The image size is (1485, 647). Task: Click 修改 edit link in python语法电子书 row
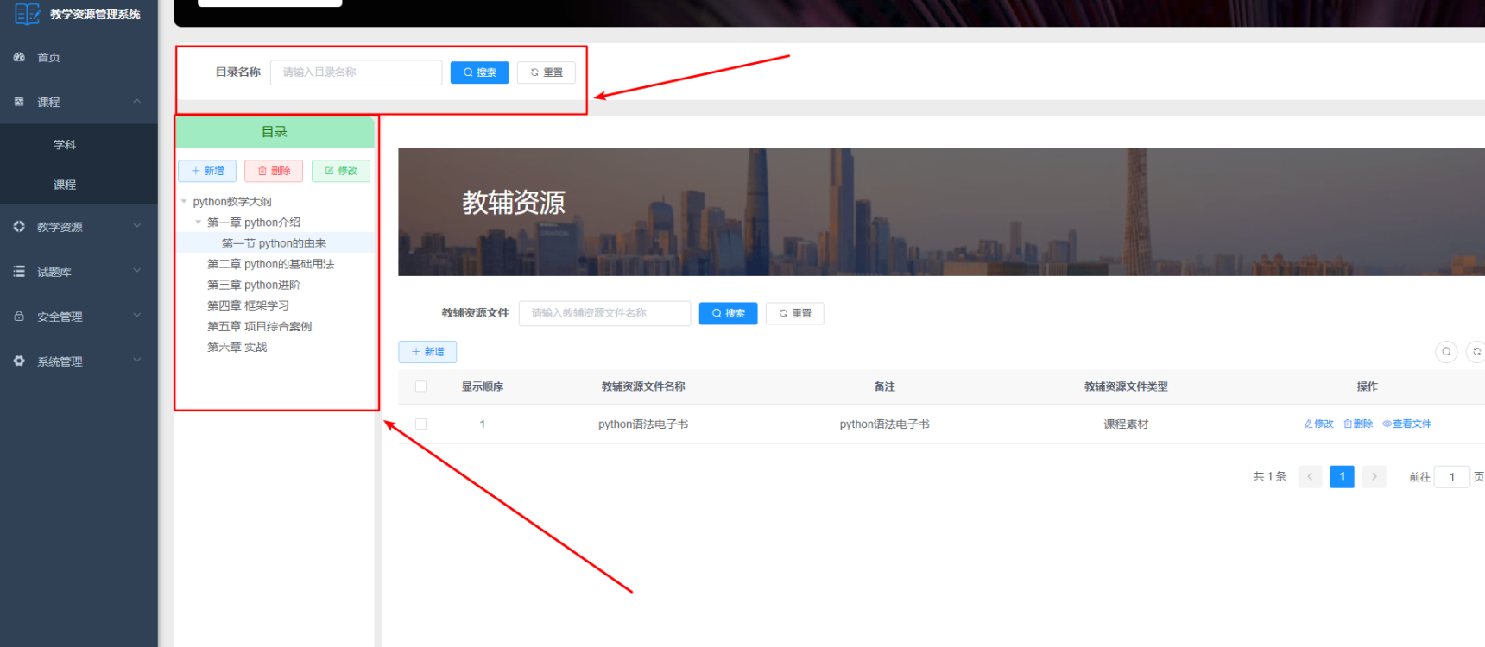[1318, 424]
